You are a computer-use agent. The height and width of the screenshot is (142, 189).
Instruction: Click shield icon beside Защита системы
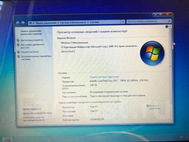(18, 52)
